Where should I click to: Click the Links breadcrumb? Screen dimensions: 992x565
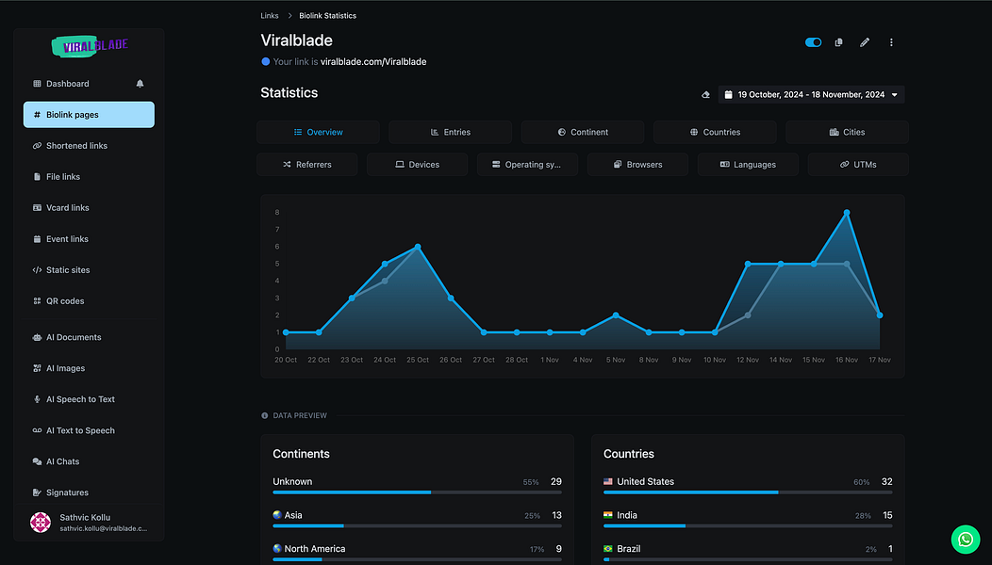(x=270, y=16)
